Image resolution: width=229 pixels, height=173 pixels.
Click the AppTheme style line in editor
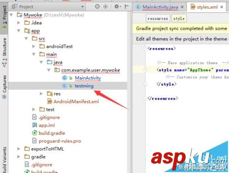click(193, 70)
